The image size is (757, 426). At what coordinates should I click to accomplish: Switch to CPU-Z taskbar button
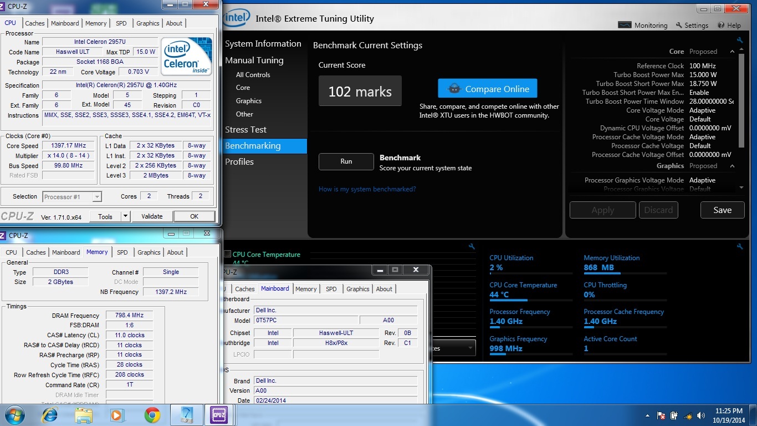pyautogui.click(x=220, y=415)
